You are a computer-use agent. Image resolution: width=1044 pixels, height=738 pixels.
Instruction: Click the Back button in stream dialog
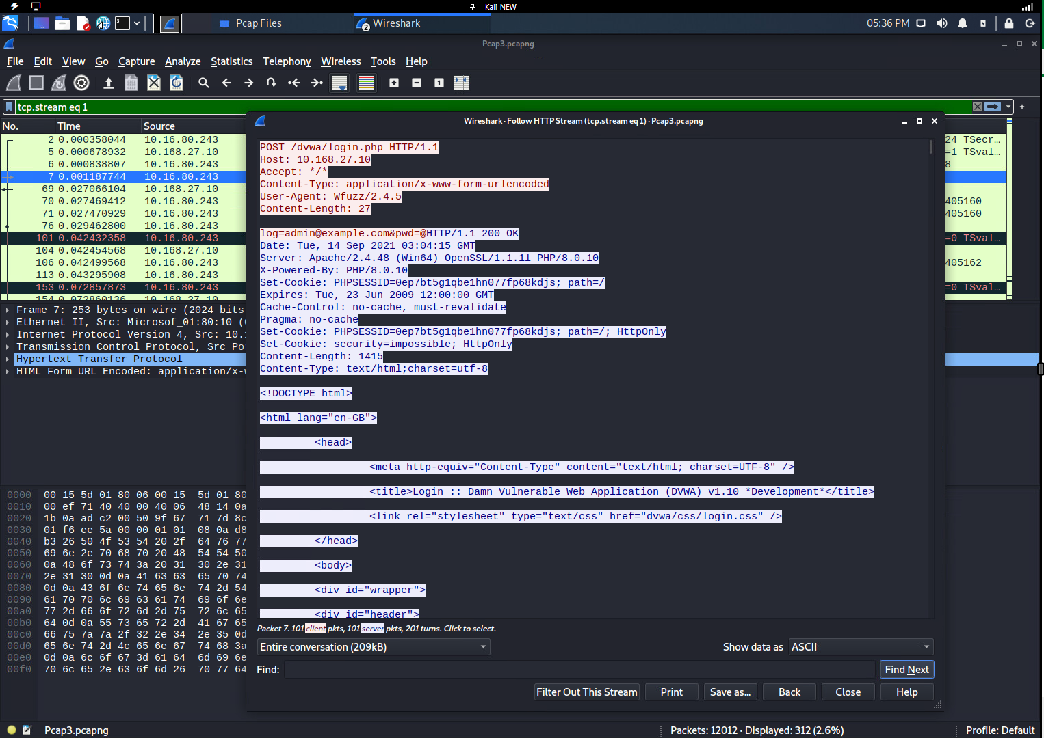789,692
